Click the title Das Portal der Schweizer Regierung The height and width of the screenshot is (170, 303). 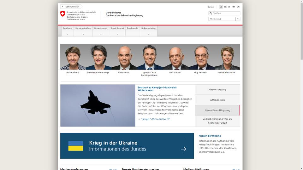pos(124,16)
